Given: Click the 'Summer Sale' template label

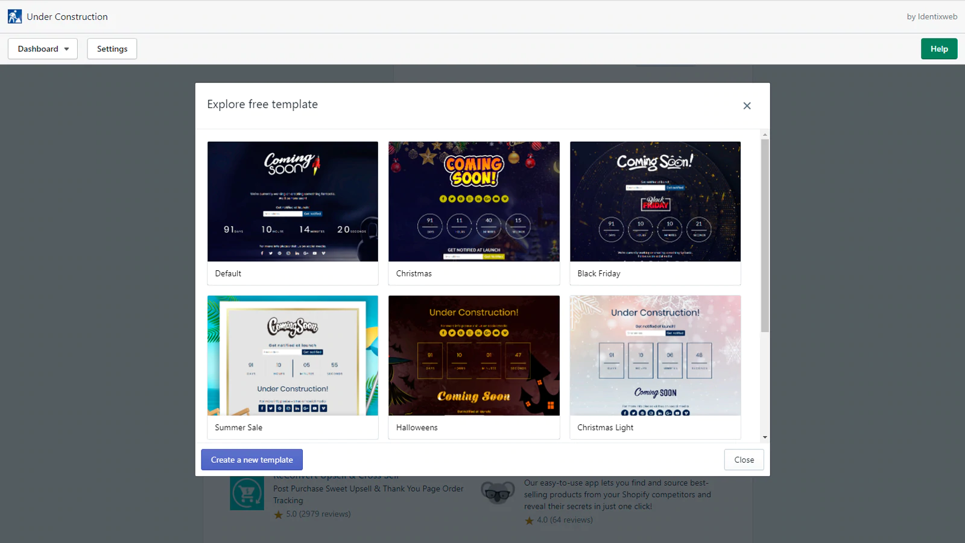Looking at the screenshot, I should [239, 427].
